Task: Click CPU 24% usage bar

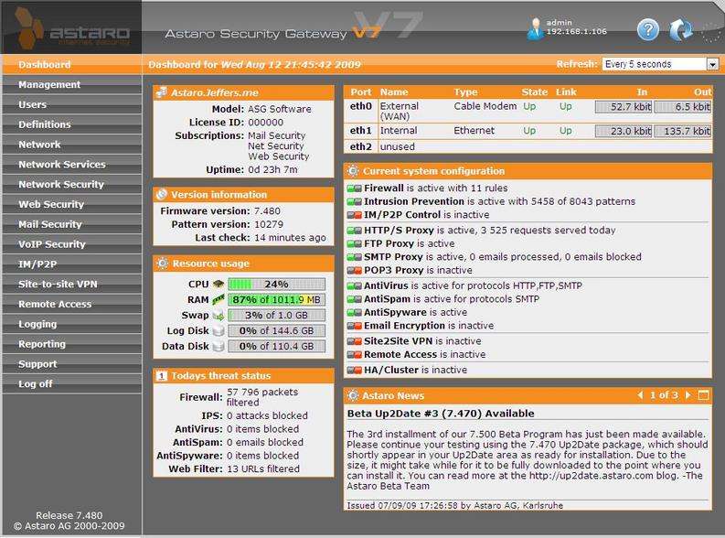Action: tap(276, 284)
